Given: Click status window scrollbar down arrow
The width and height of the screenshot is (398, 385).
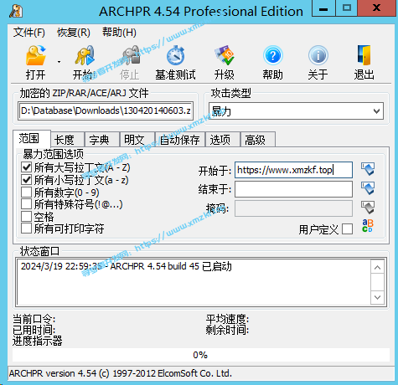Looking at the screenshot, I should coord(377,297).
